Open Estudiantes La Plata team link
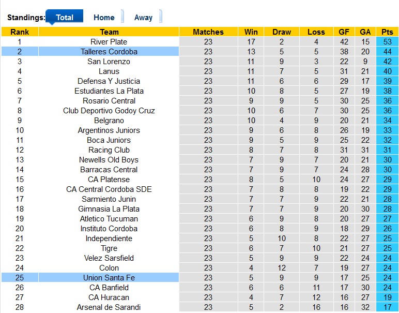 [x=109, y=91]
